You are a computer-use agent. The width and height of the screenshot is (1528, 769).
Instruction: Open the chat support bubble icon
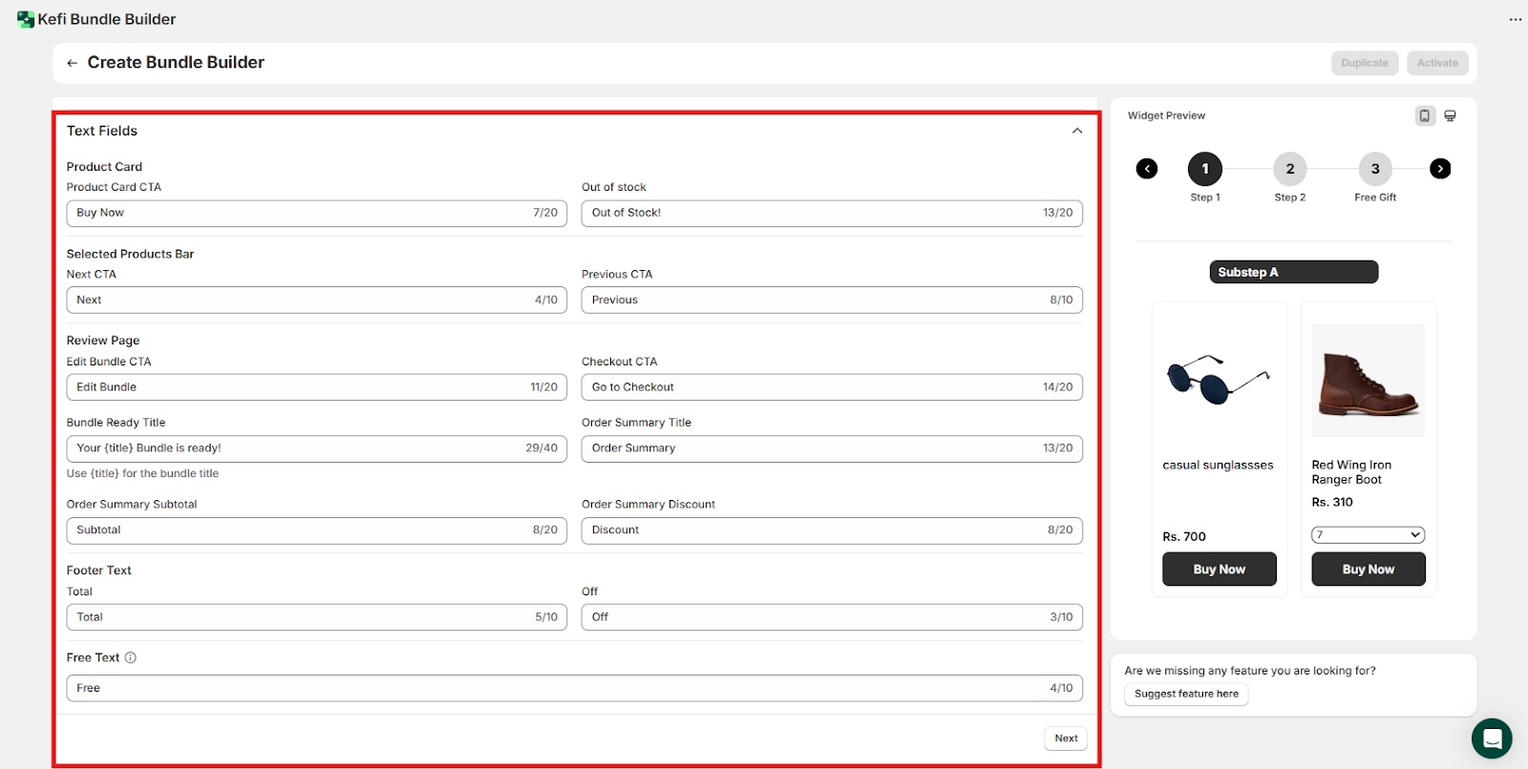point(1491,738)
